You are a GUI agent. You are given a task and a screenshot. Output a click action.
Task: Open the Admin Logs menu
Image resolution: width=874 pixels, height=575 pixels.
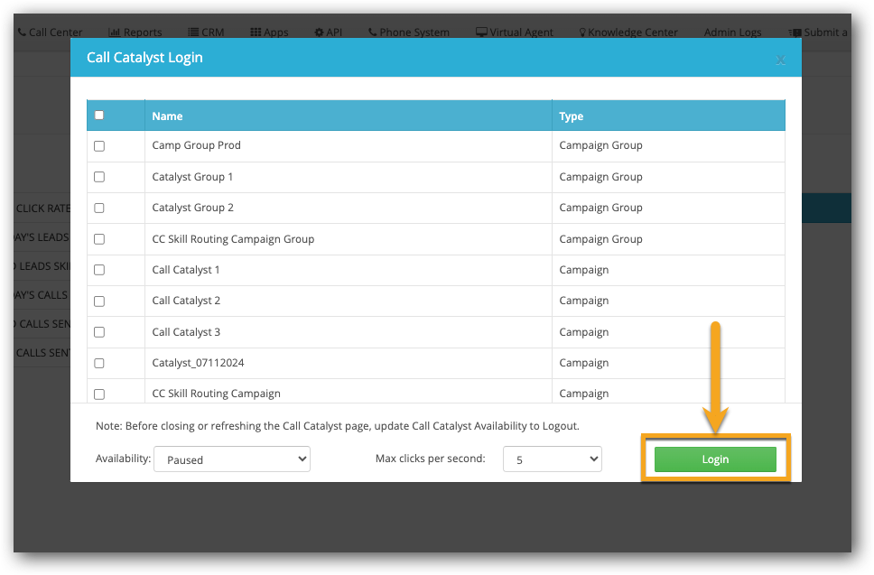(732, 32)
